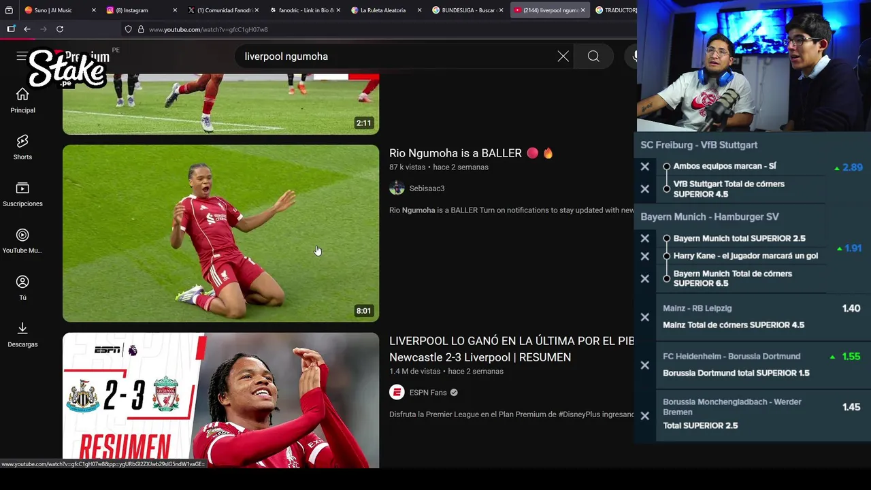Click the browser back arrow
This screenshot has height=490, width=871.
click(x=27, y=29)
